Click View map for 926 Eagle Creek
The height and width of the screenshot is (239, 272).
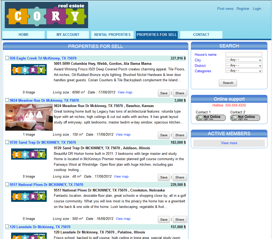click(125, 92)
